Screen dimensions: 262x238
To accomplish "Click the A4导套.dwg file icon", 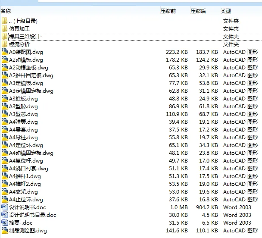I will click(x=5, y=130).
